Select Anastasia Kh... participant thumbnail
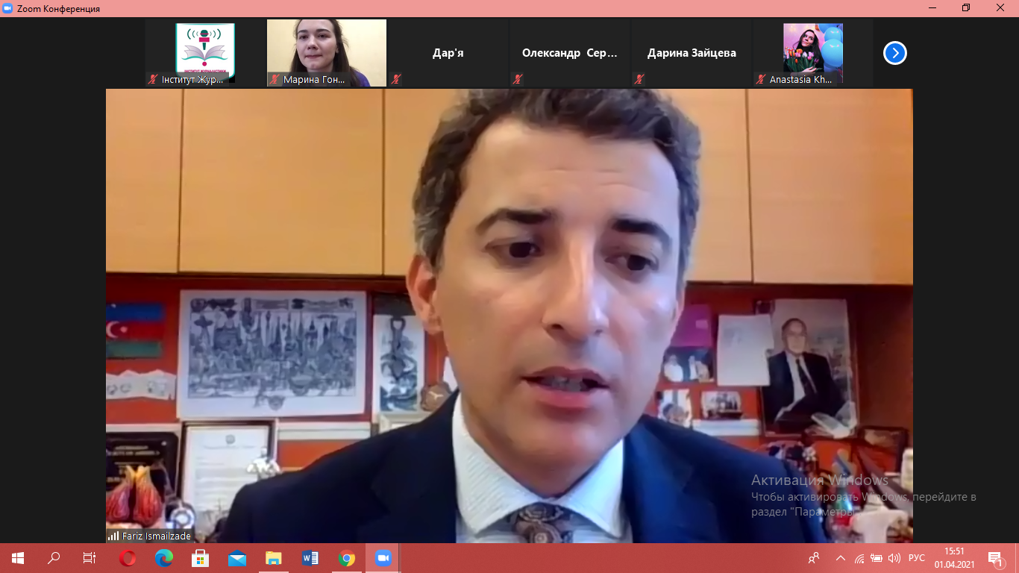Screen dimensions: 1019x573 click(x=812, y=52)
